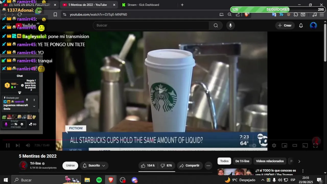Open more actions three-dot menu under video
The image size is (327, 184).
point(208,166)
